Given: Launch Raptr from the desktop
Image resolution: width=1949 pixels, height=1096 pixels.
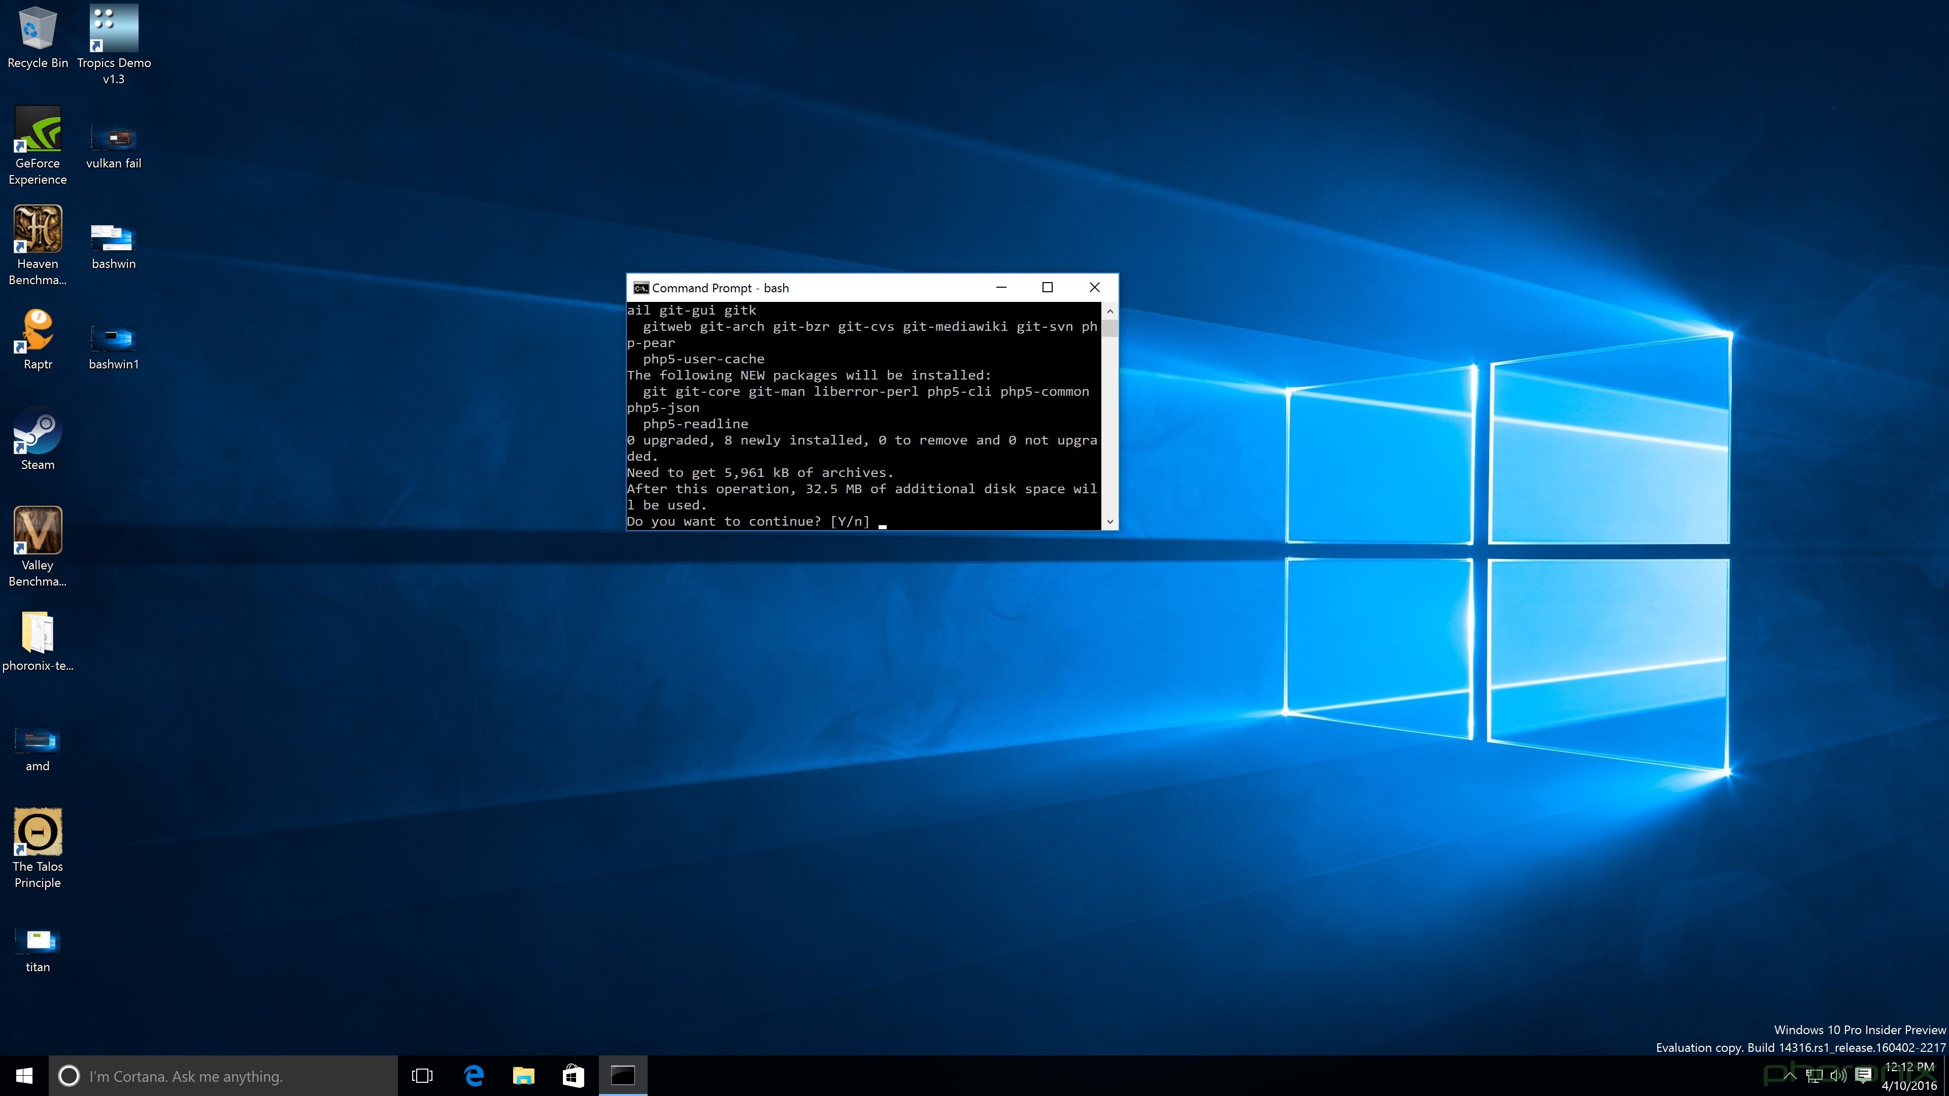Looking at the screenshot, I should click(37, 331).
